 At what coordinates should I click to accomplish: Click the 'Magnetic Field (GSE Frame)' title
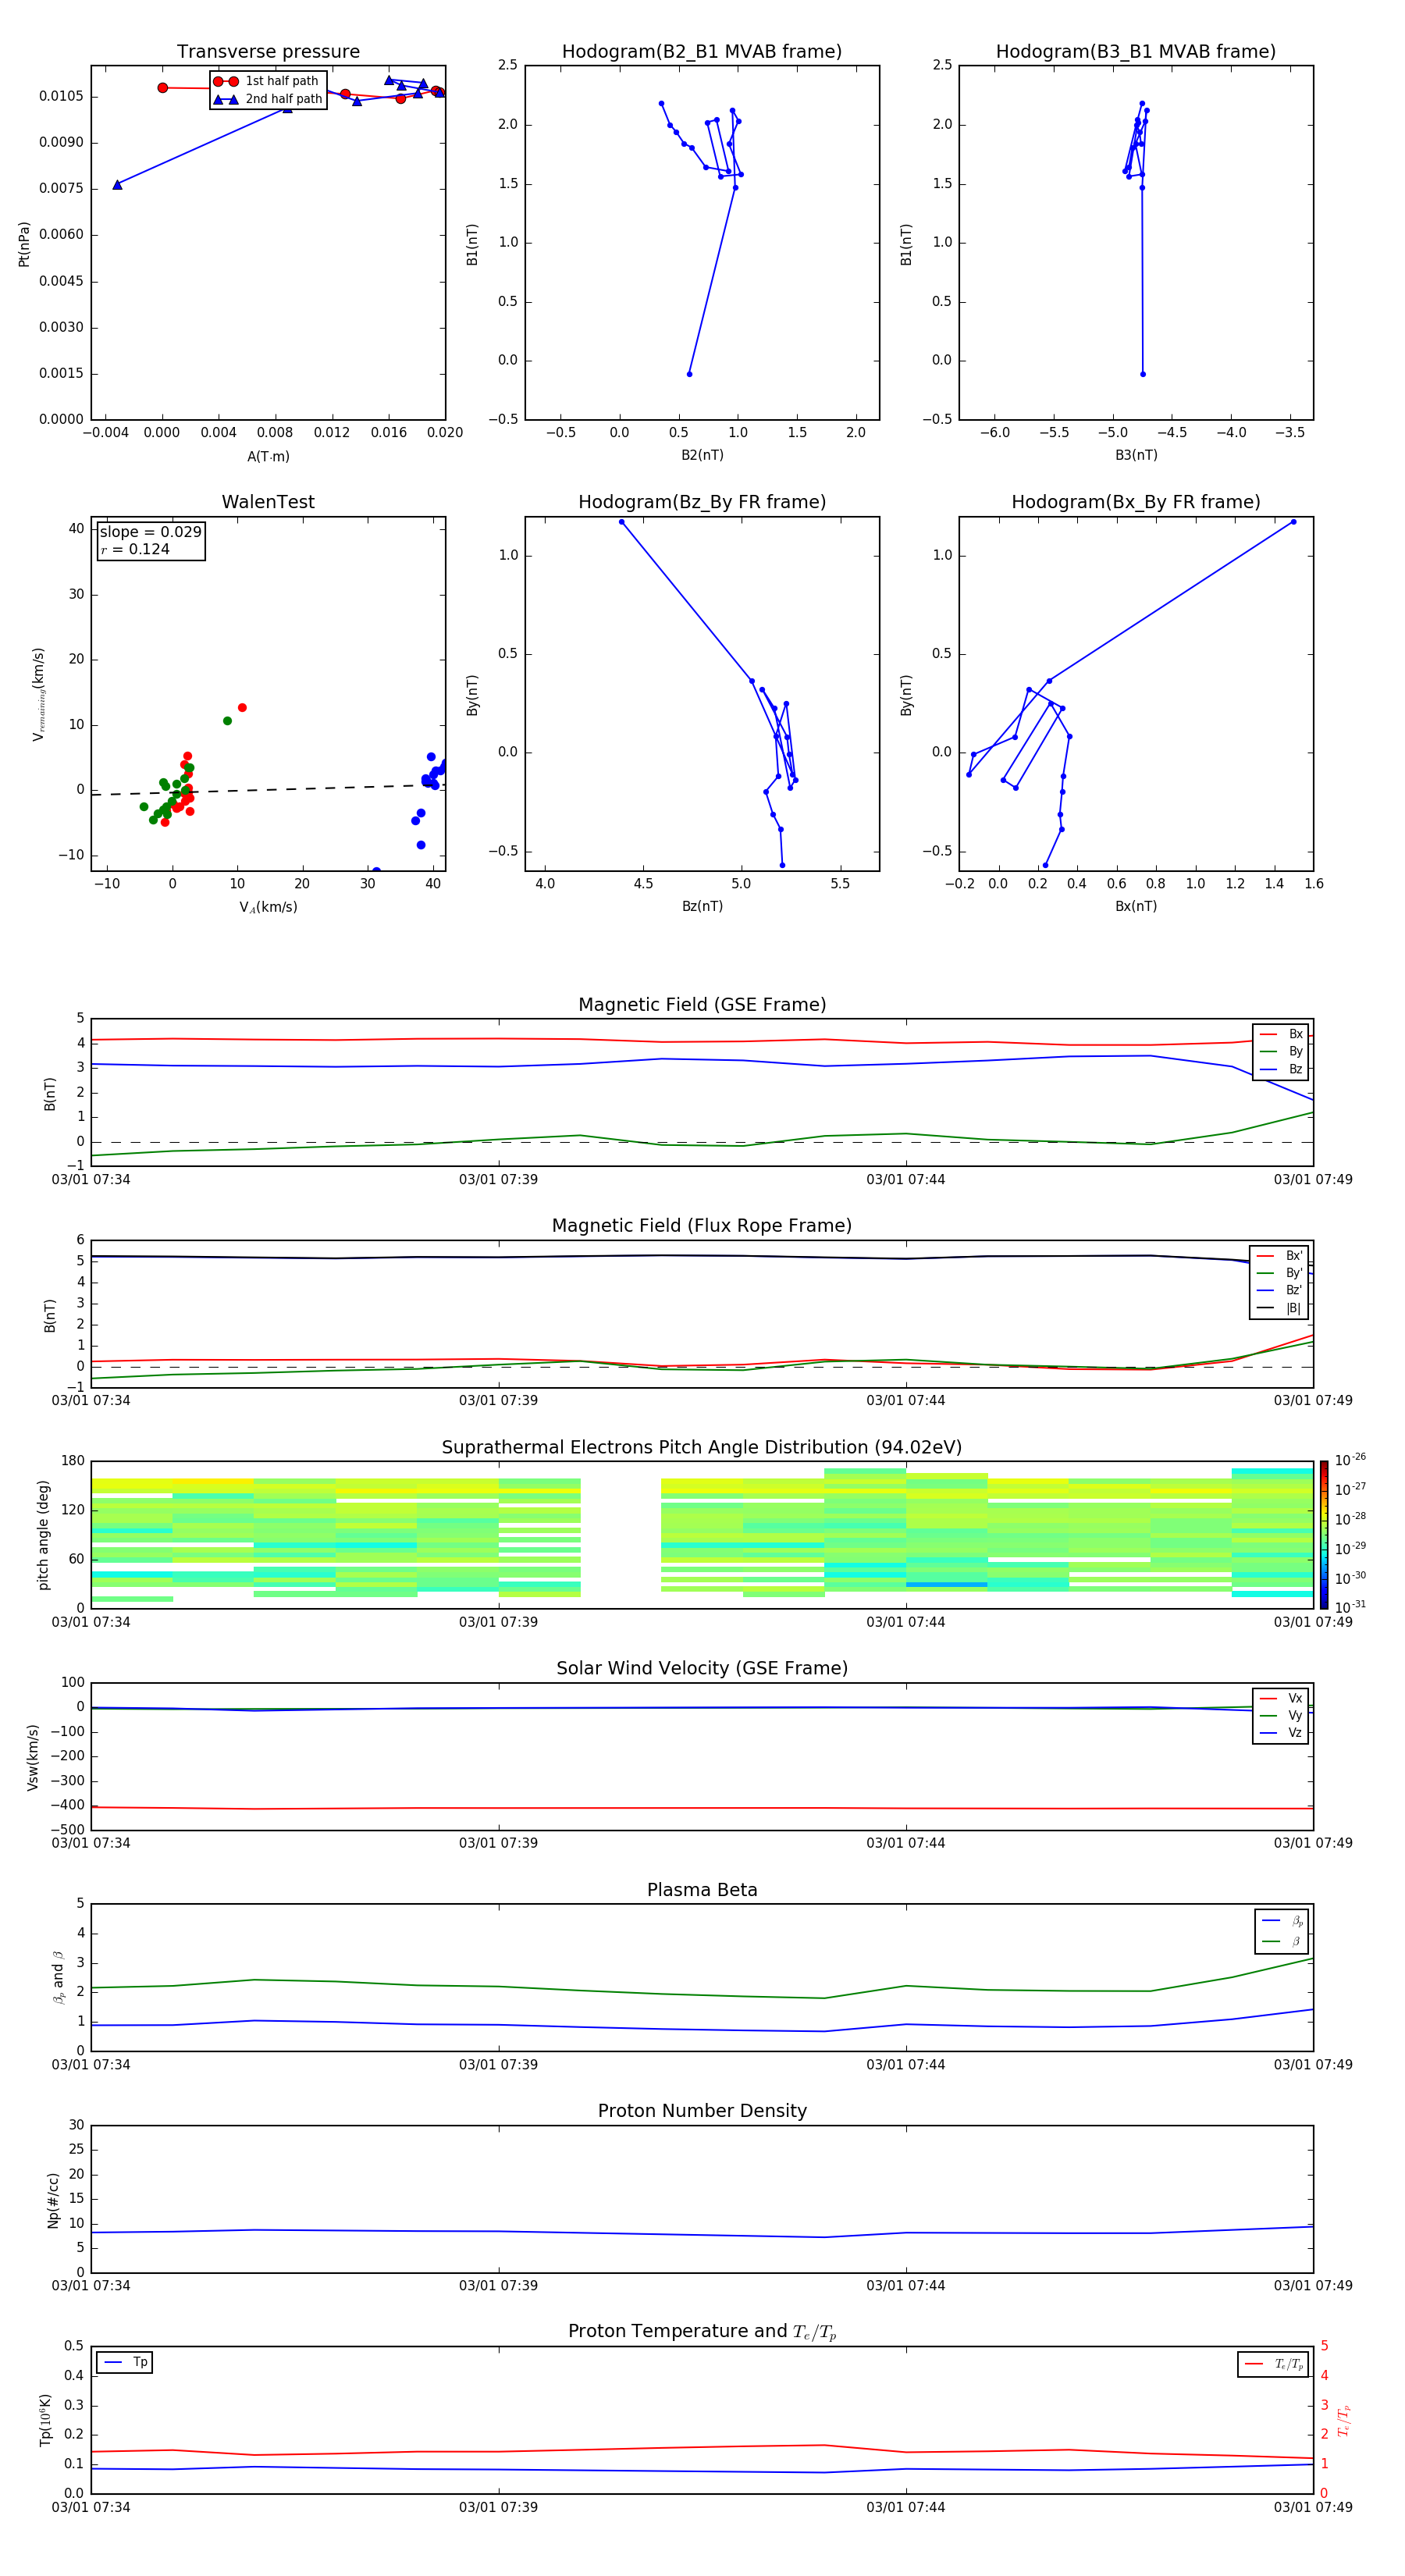pyautogui.click(x=702, y=1005)
